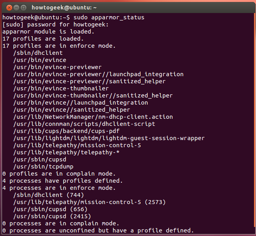The height and width of the screenshot is (236, 256).
Task: Click the /usr/sbin/tcpdump profile line
Action: tap(43, 167)
